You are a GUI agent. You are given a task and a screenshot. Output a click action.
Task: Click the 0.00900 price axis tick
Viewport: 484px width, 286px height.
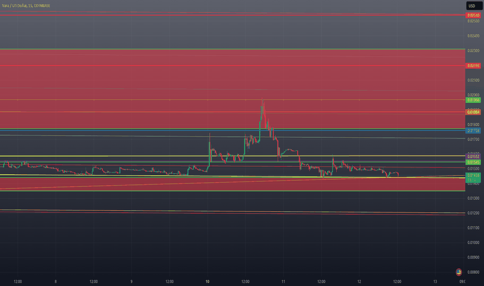474,257
